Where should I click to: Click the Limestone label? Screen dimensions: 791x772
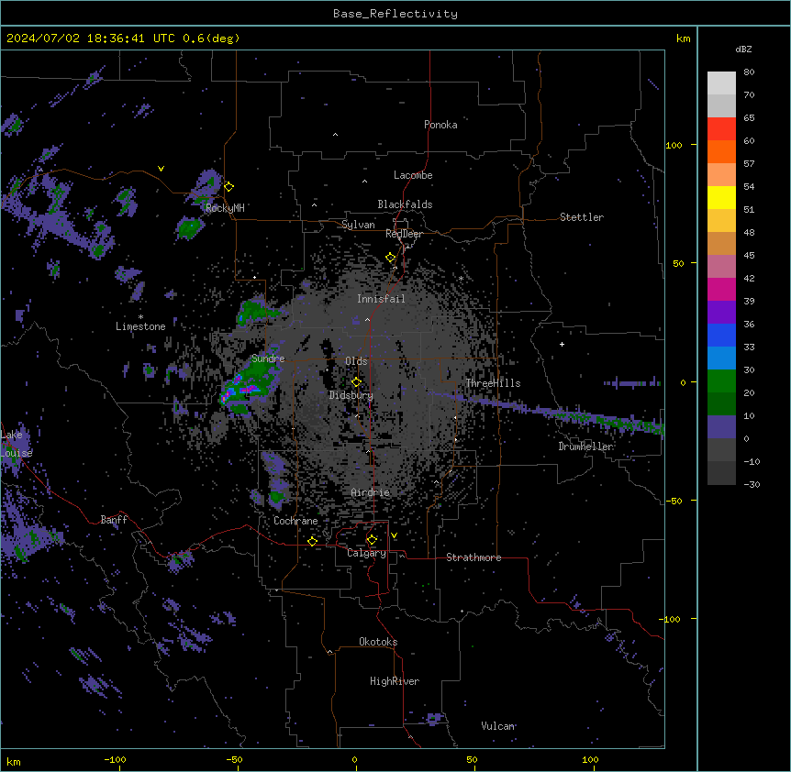[x=140, y=326]
